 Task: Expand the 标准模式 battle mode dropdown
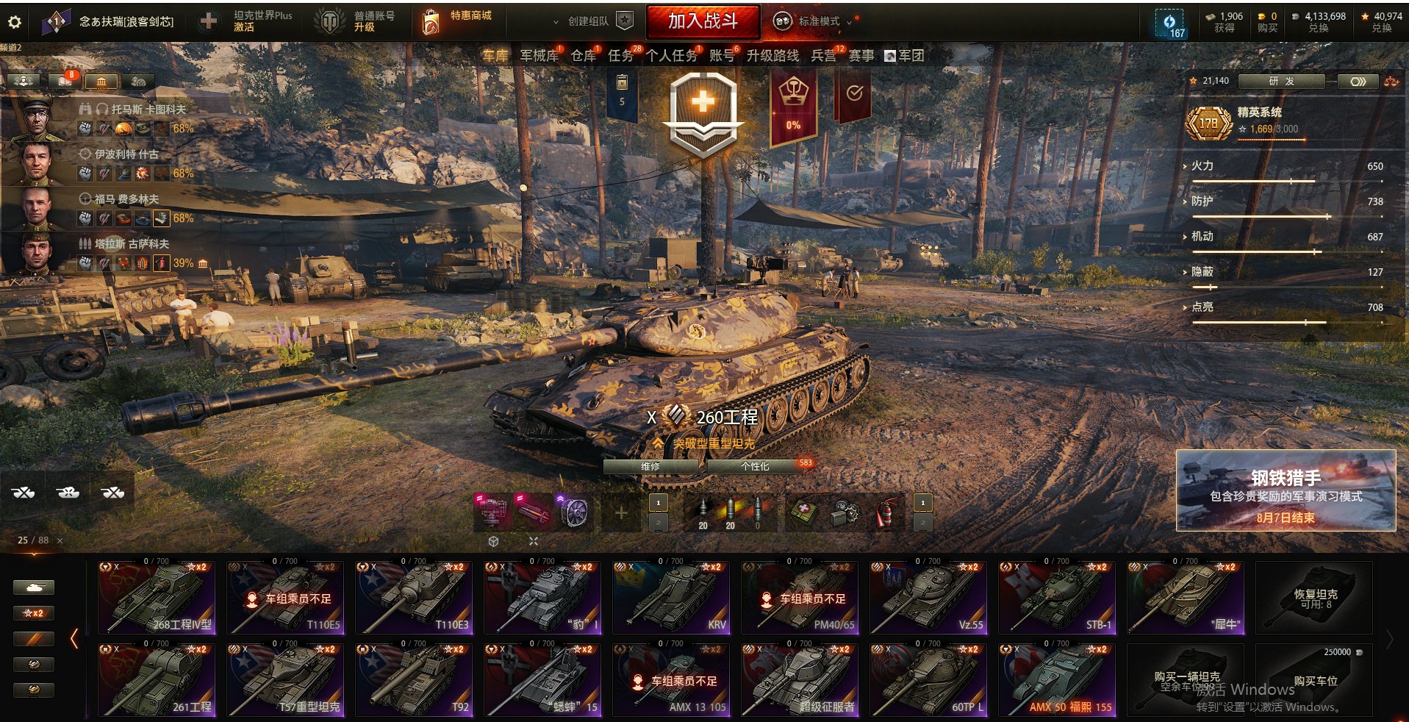817,21
